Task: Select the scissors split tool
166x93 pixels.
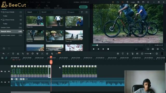Action: (x=18, y=54)
